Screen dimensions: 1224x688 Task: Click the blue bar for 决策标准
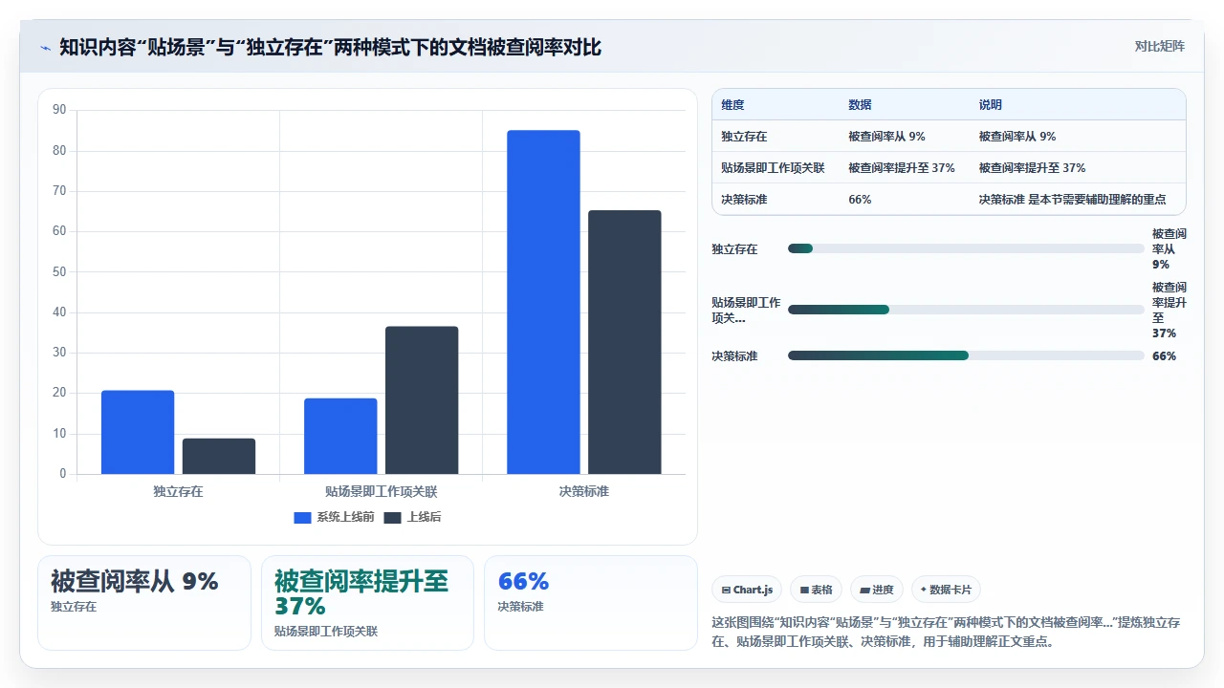[x=543, y=302]
